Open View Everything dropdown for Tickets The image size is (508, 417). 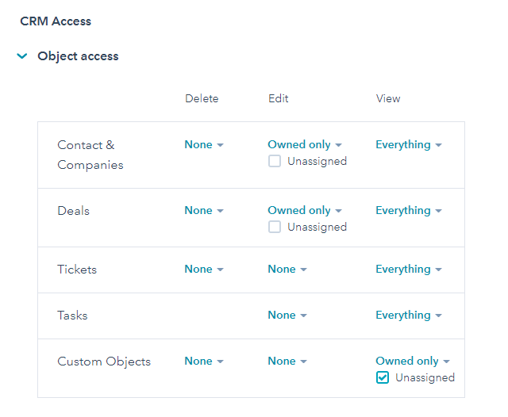(x=409, y=270)
